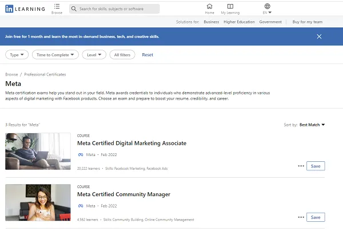Change Sort by Best Match dropdown
Image resolution: width=343 pixels, height=231 pixels.
click(312, 125)
